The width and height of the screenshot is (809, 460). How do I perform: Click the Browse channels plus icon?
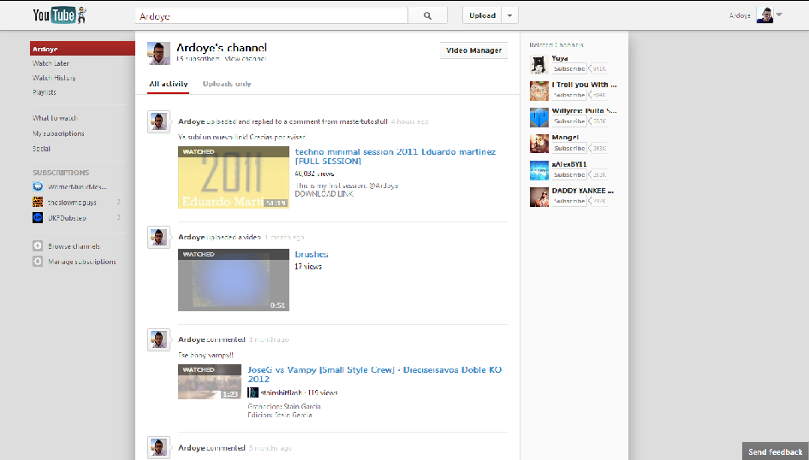38,245
